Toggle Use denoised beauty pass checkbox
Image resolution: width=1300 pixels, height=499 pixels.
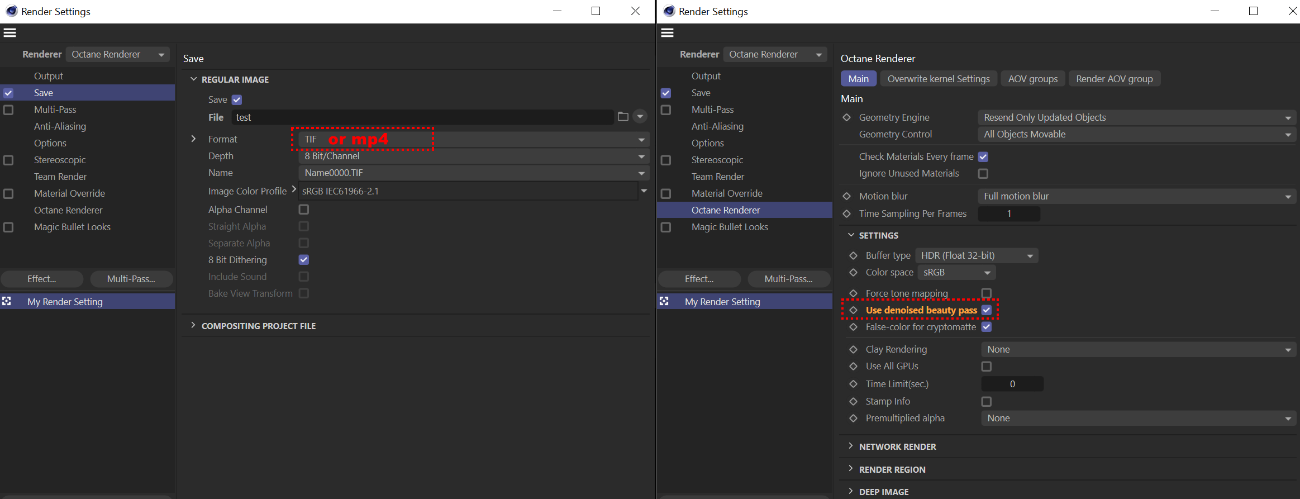coord(987,310)
